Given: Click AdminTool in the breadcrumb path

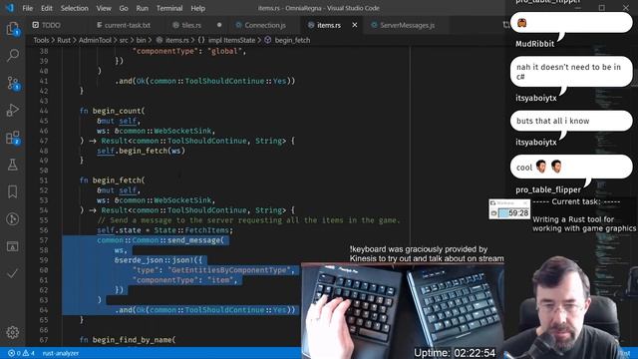Looking at the screenshot, I should [x=95, y=40].
